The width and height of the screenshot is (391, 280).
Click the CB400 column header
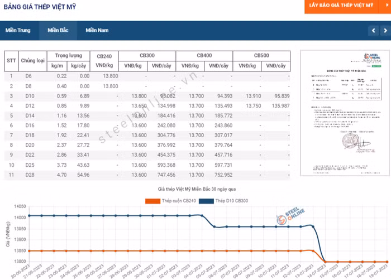204,56
